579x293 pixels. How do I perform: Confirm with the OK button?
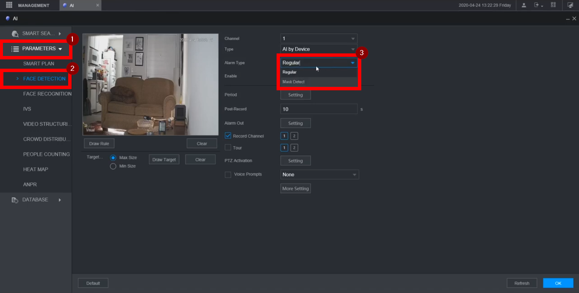pos(558,283)
